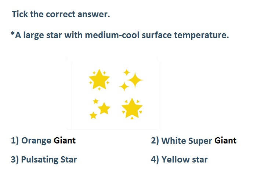Click the number 1) before Orange Giant
The width and height of the screenshot is (257, 183).
15,141
